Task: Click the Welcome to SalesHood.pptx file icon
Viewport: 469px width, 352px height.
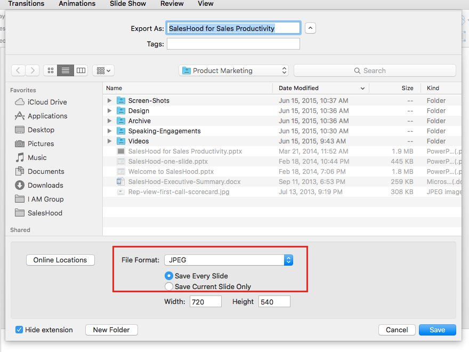Action: click(121, 172)
